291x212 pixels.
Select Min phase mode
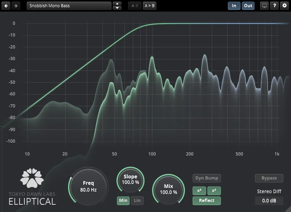click(123, 200)
